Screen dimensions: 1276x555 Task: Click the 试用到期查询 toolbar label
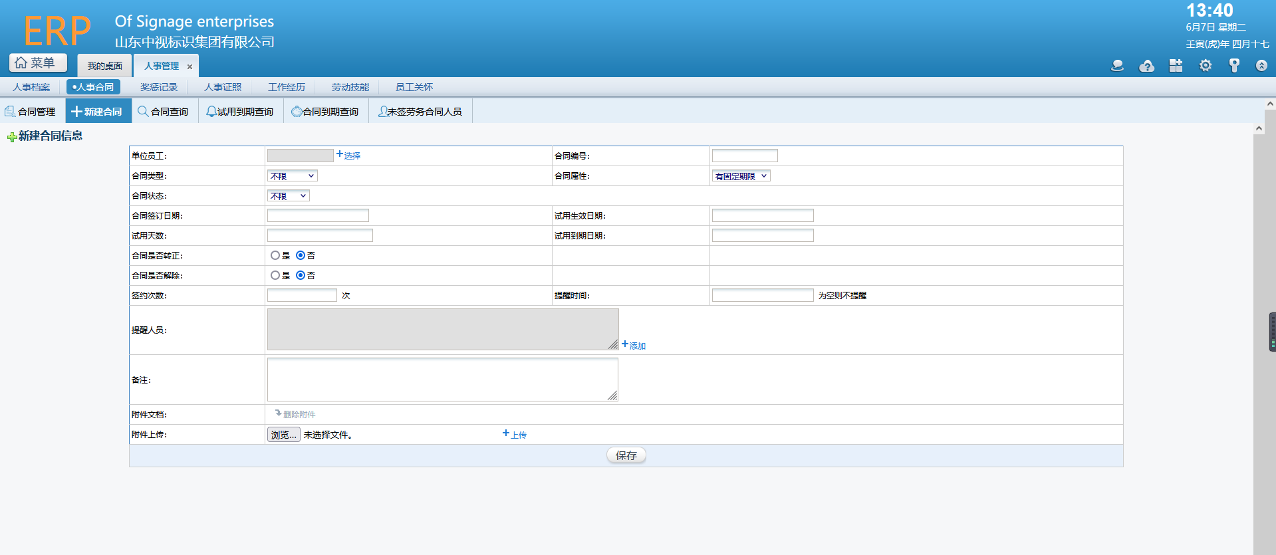[x=245, y=112]
